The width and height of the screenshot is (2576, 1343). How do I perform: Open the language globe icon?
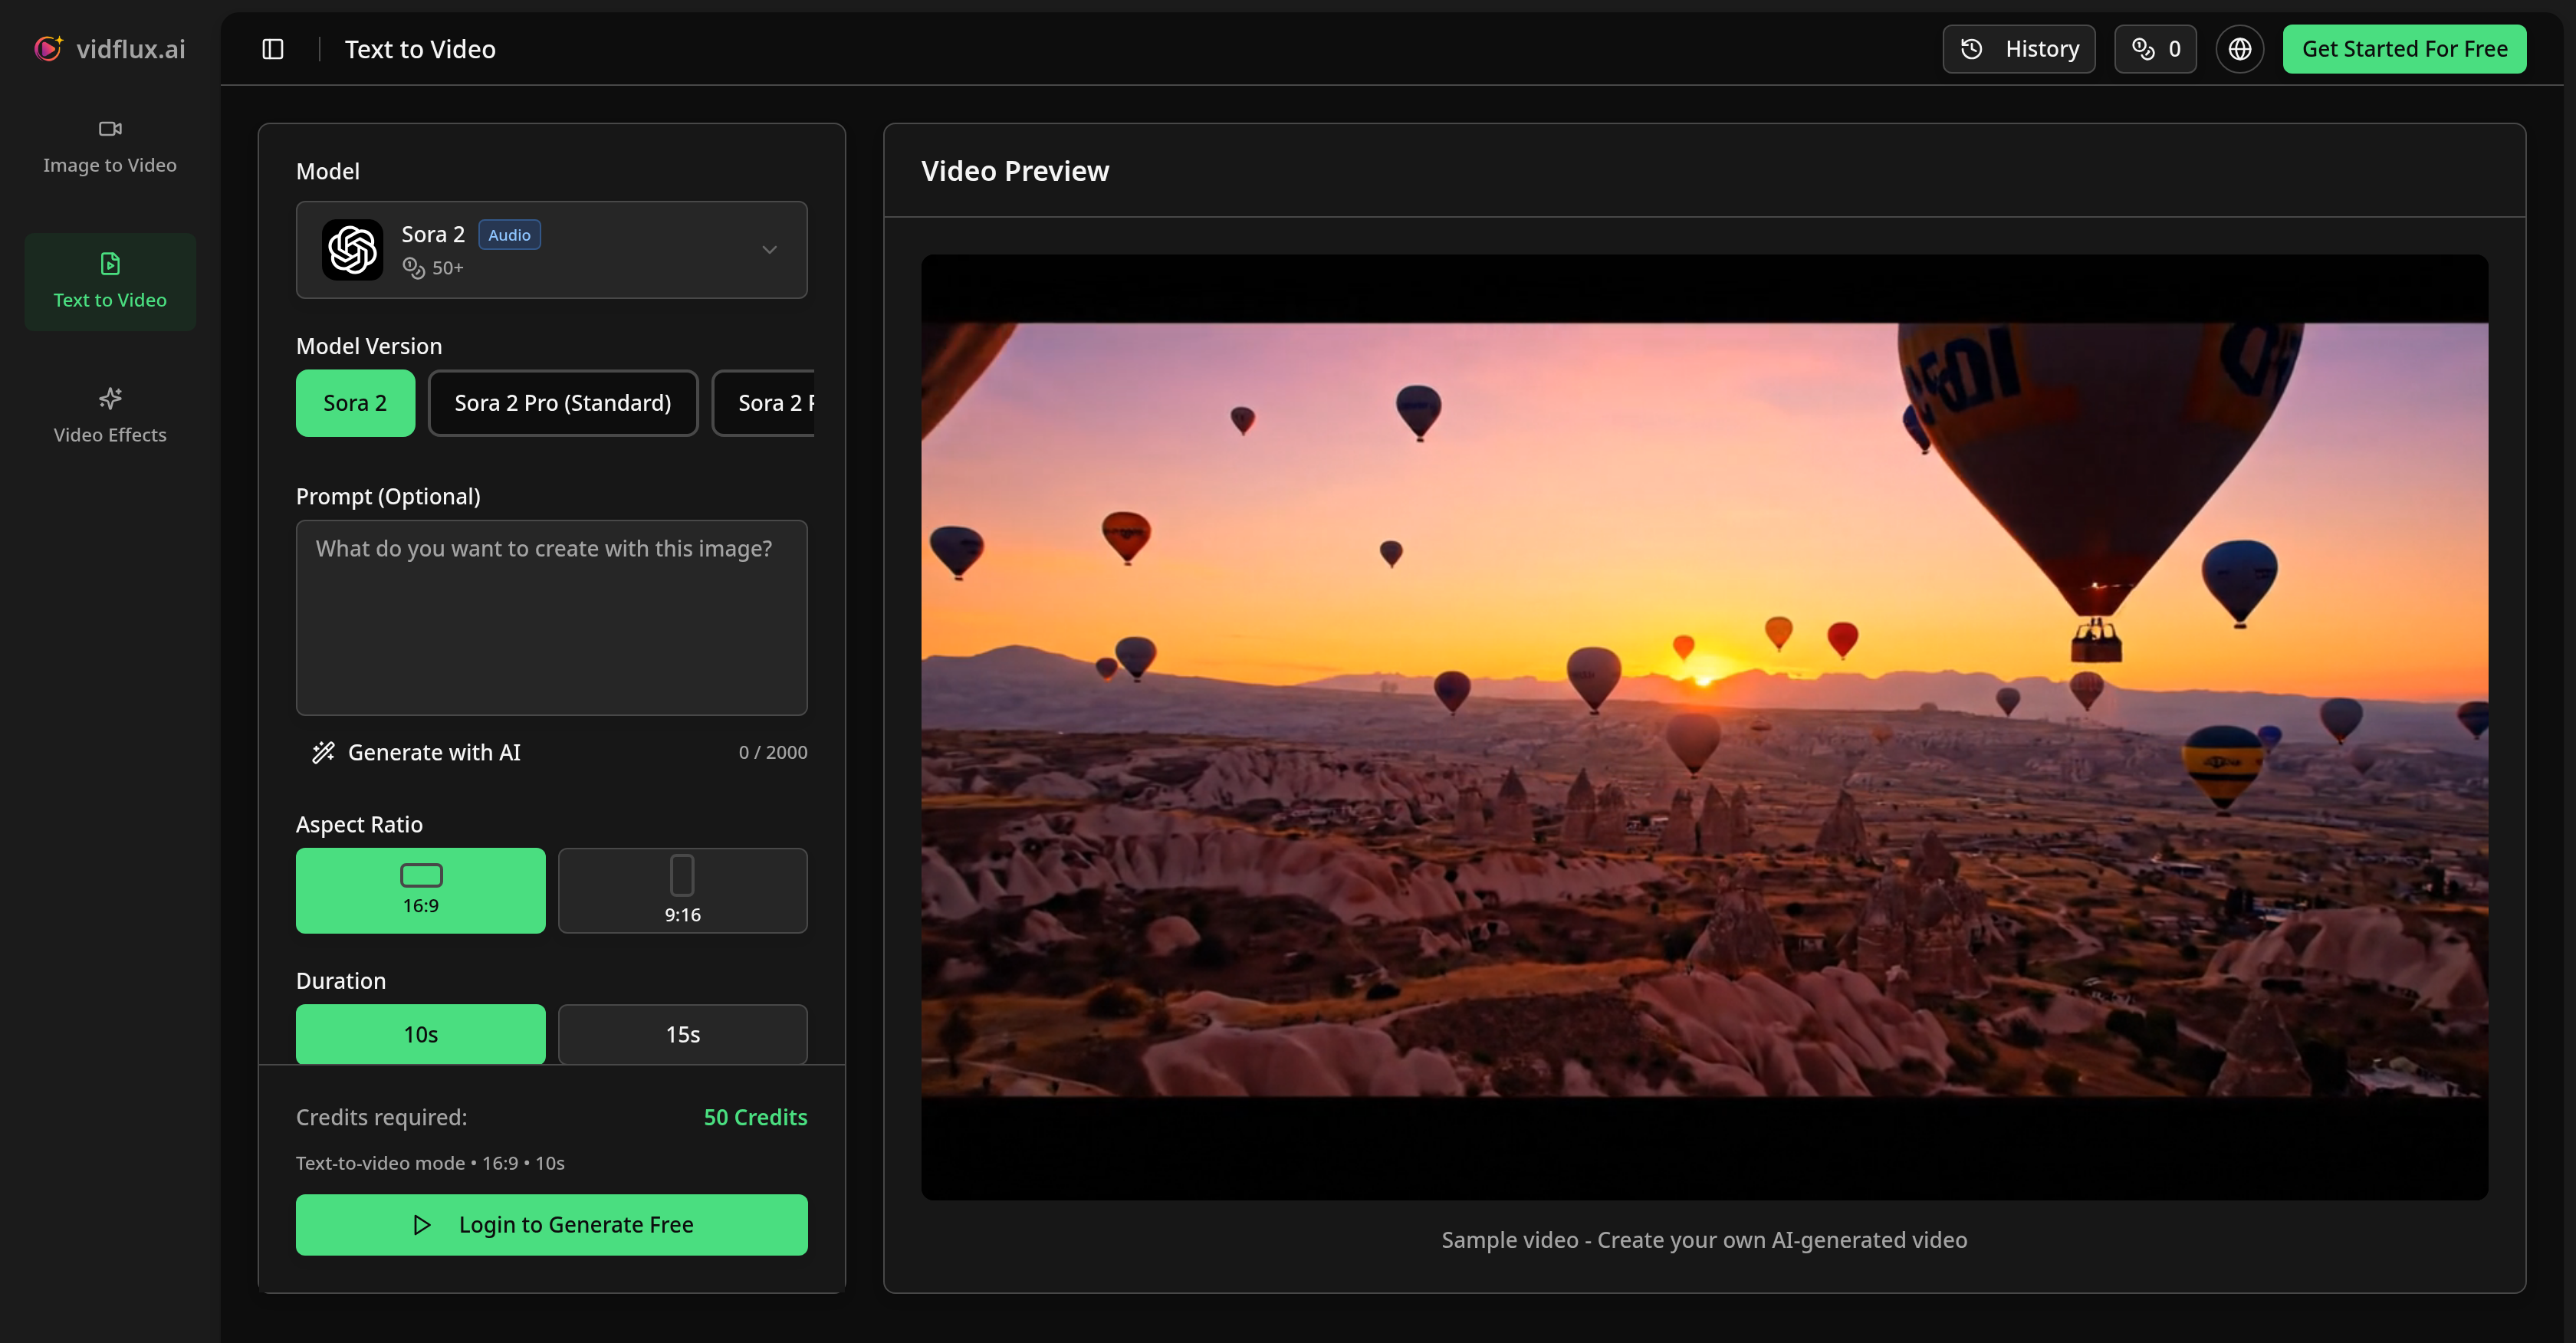tap(2239, 48)
